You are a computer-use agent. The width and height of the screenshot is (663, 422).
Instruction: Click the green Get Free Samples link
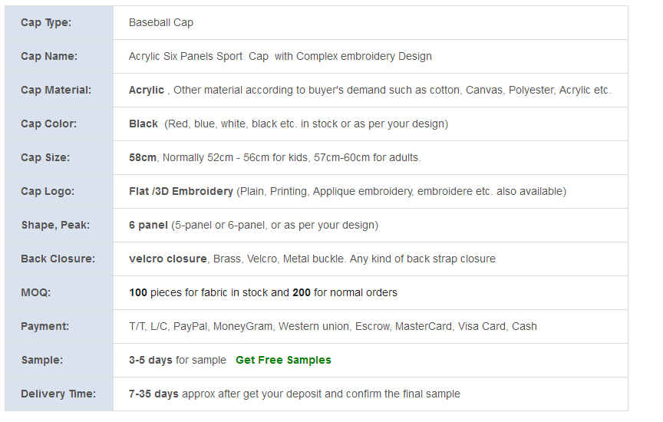[283, 361]
